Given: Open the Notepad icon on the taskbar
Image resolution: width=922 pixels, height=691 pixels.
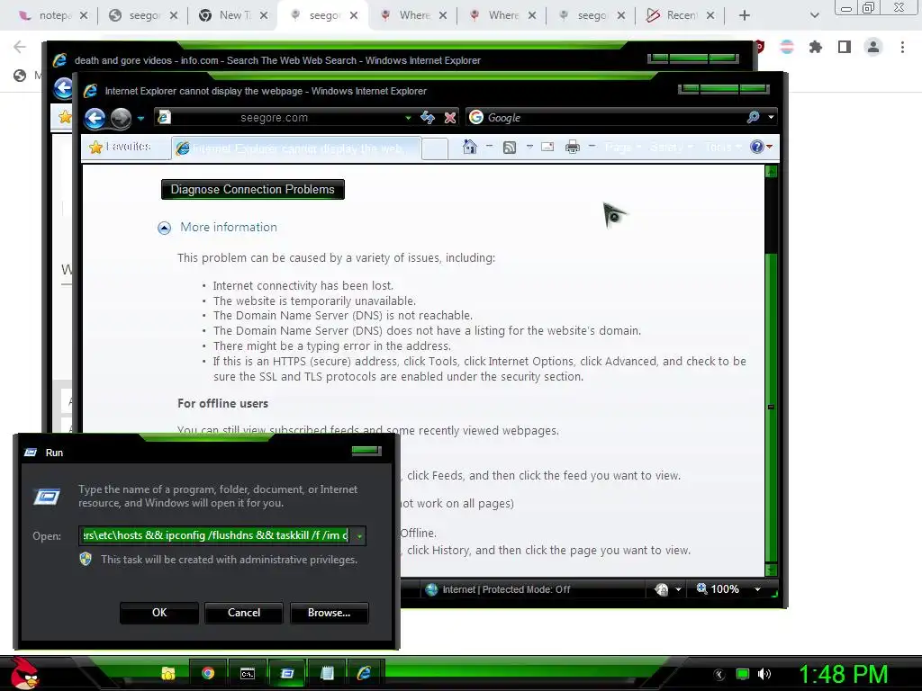Looking at the screenshot, I should (x=327, y=673).
